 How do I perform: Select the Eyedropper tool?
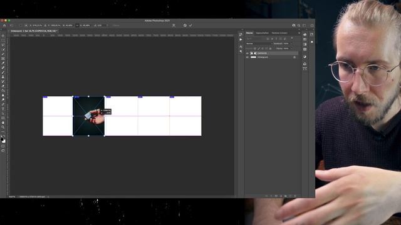coord(3,63)
